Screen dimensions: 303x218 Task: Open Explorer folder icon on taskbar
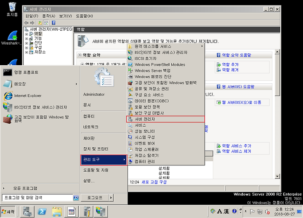point(57,212)
